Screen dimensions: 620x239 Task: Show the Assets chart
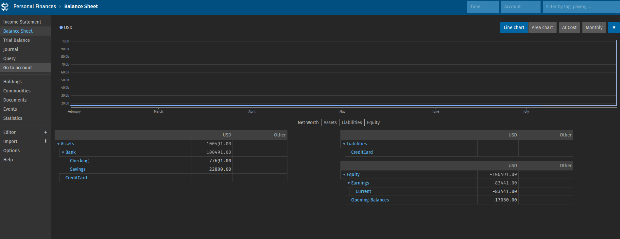330,122
